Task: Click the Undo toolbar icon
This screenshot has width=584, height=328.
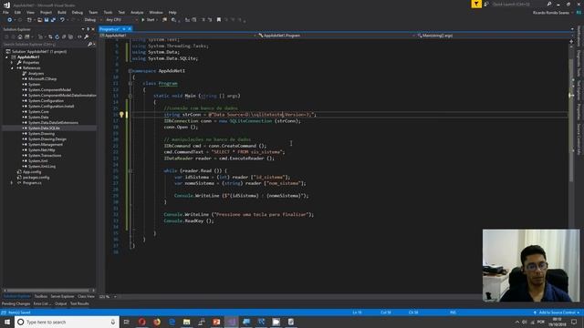Action: 62,20
